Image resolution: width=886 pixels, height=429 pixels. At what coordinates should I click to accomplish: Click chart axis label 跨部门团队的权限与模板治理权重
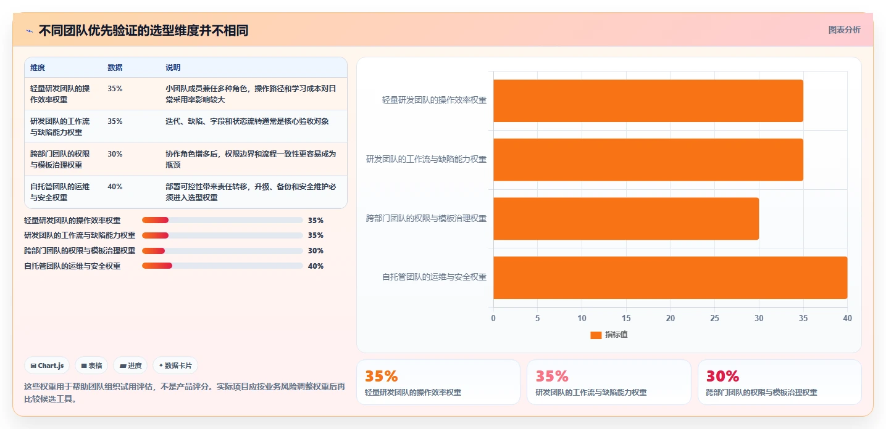[426, 218]
